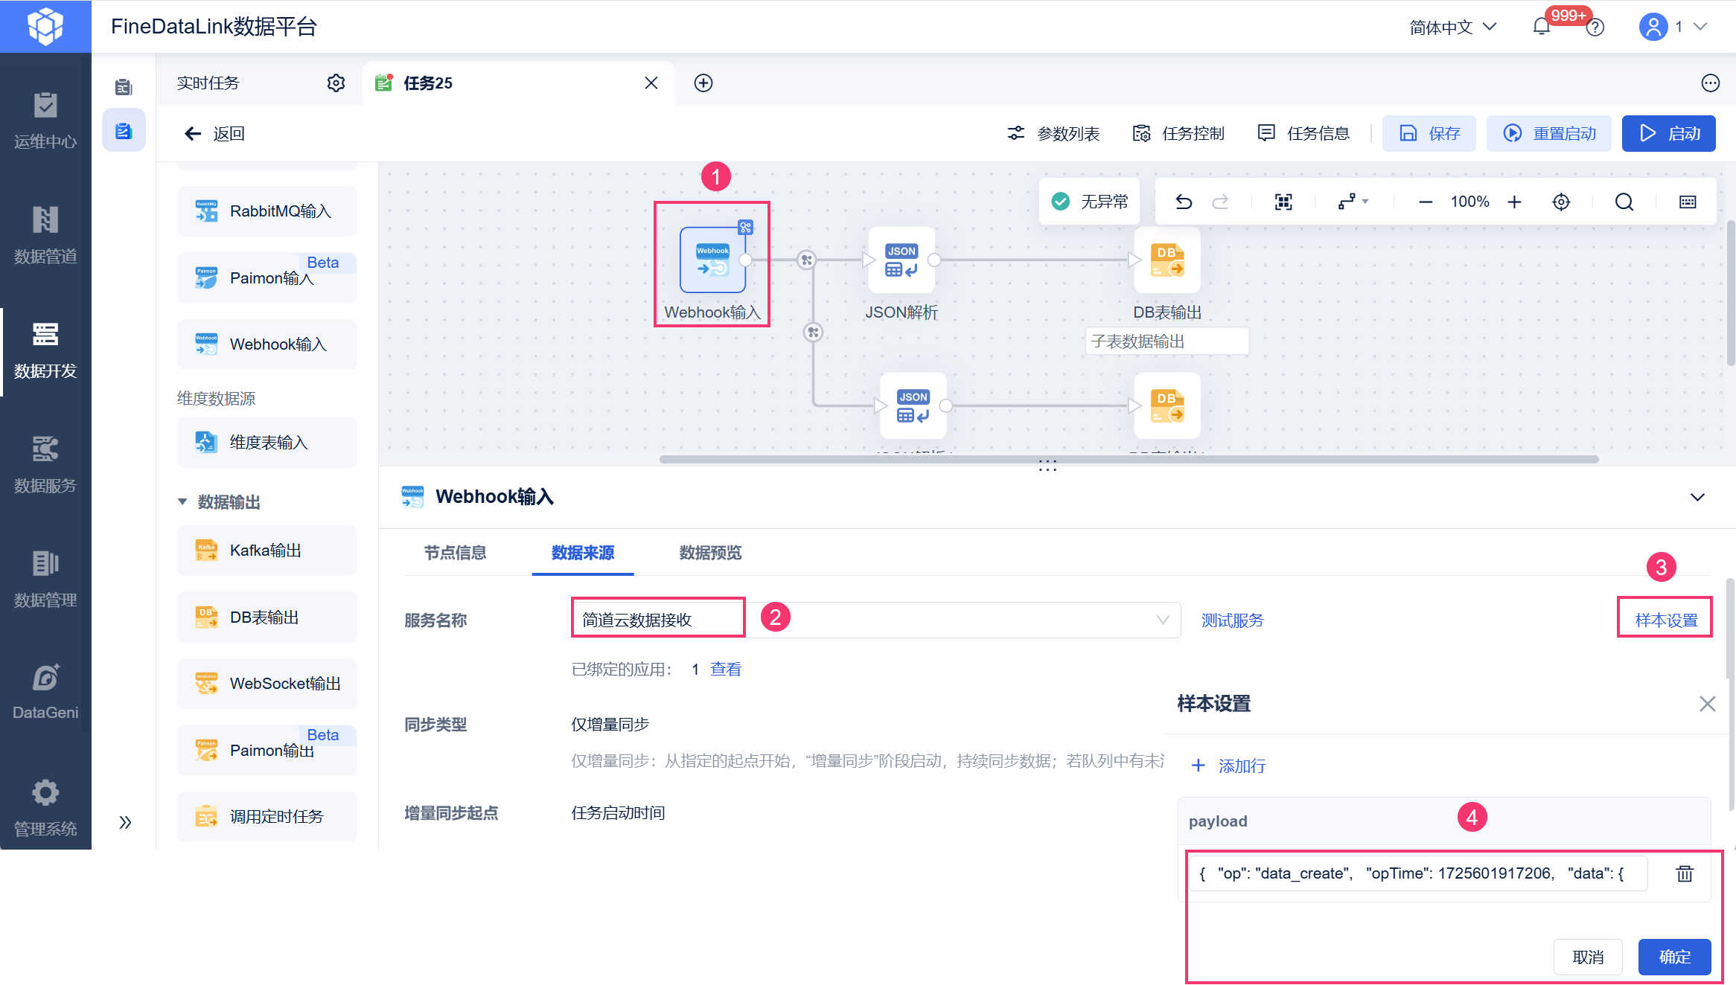Redo the canvas action
The image size is (1736, 985).
pos(1220,202)
